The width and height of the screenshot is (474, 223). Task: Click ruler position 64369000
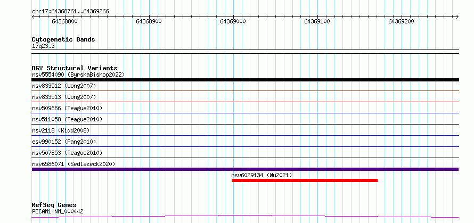point(233,21)
